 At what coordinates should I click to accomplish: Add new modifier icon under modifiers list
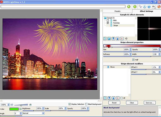(105, 98)
